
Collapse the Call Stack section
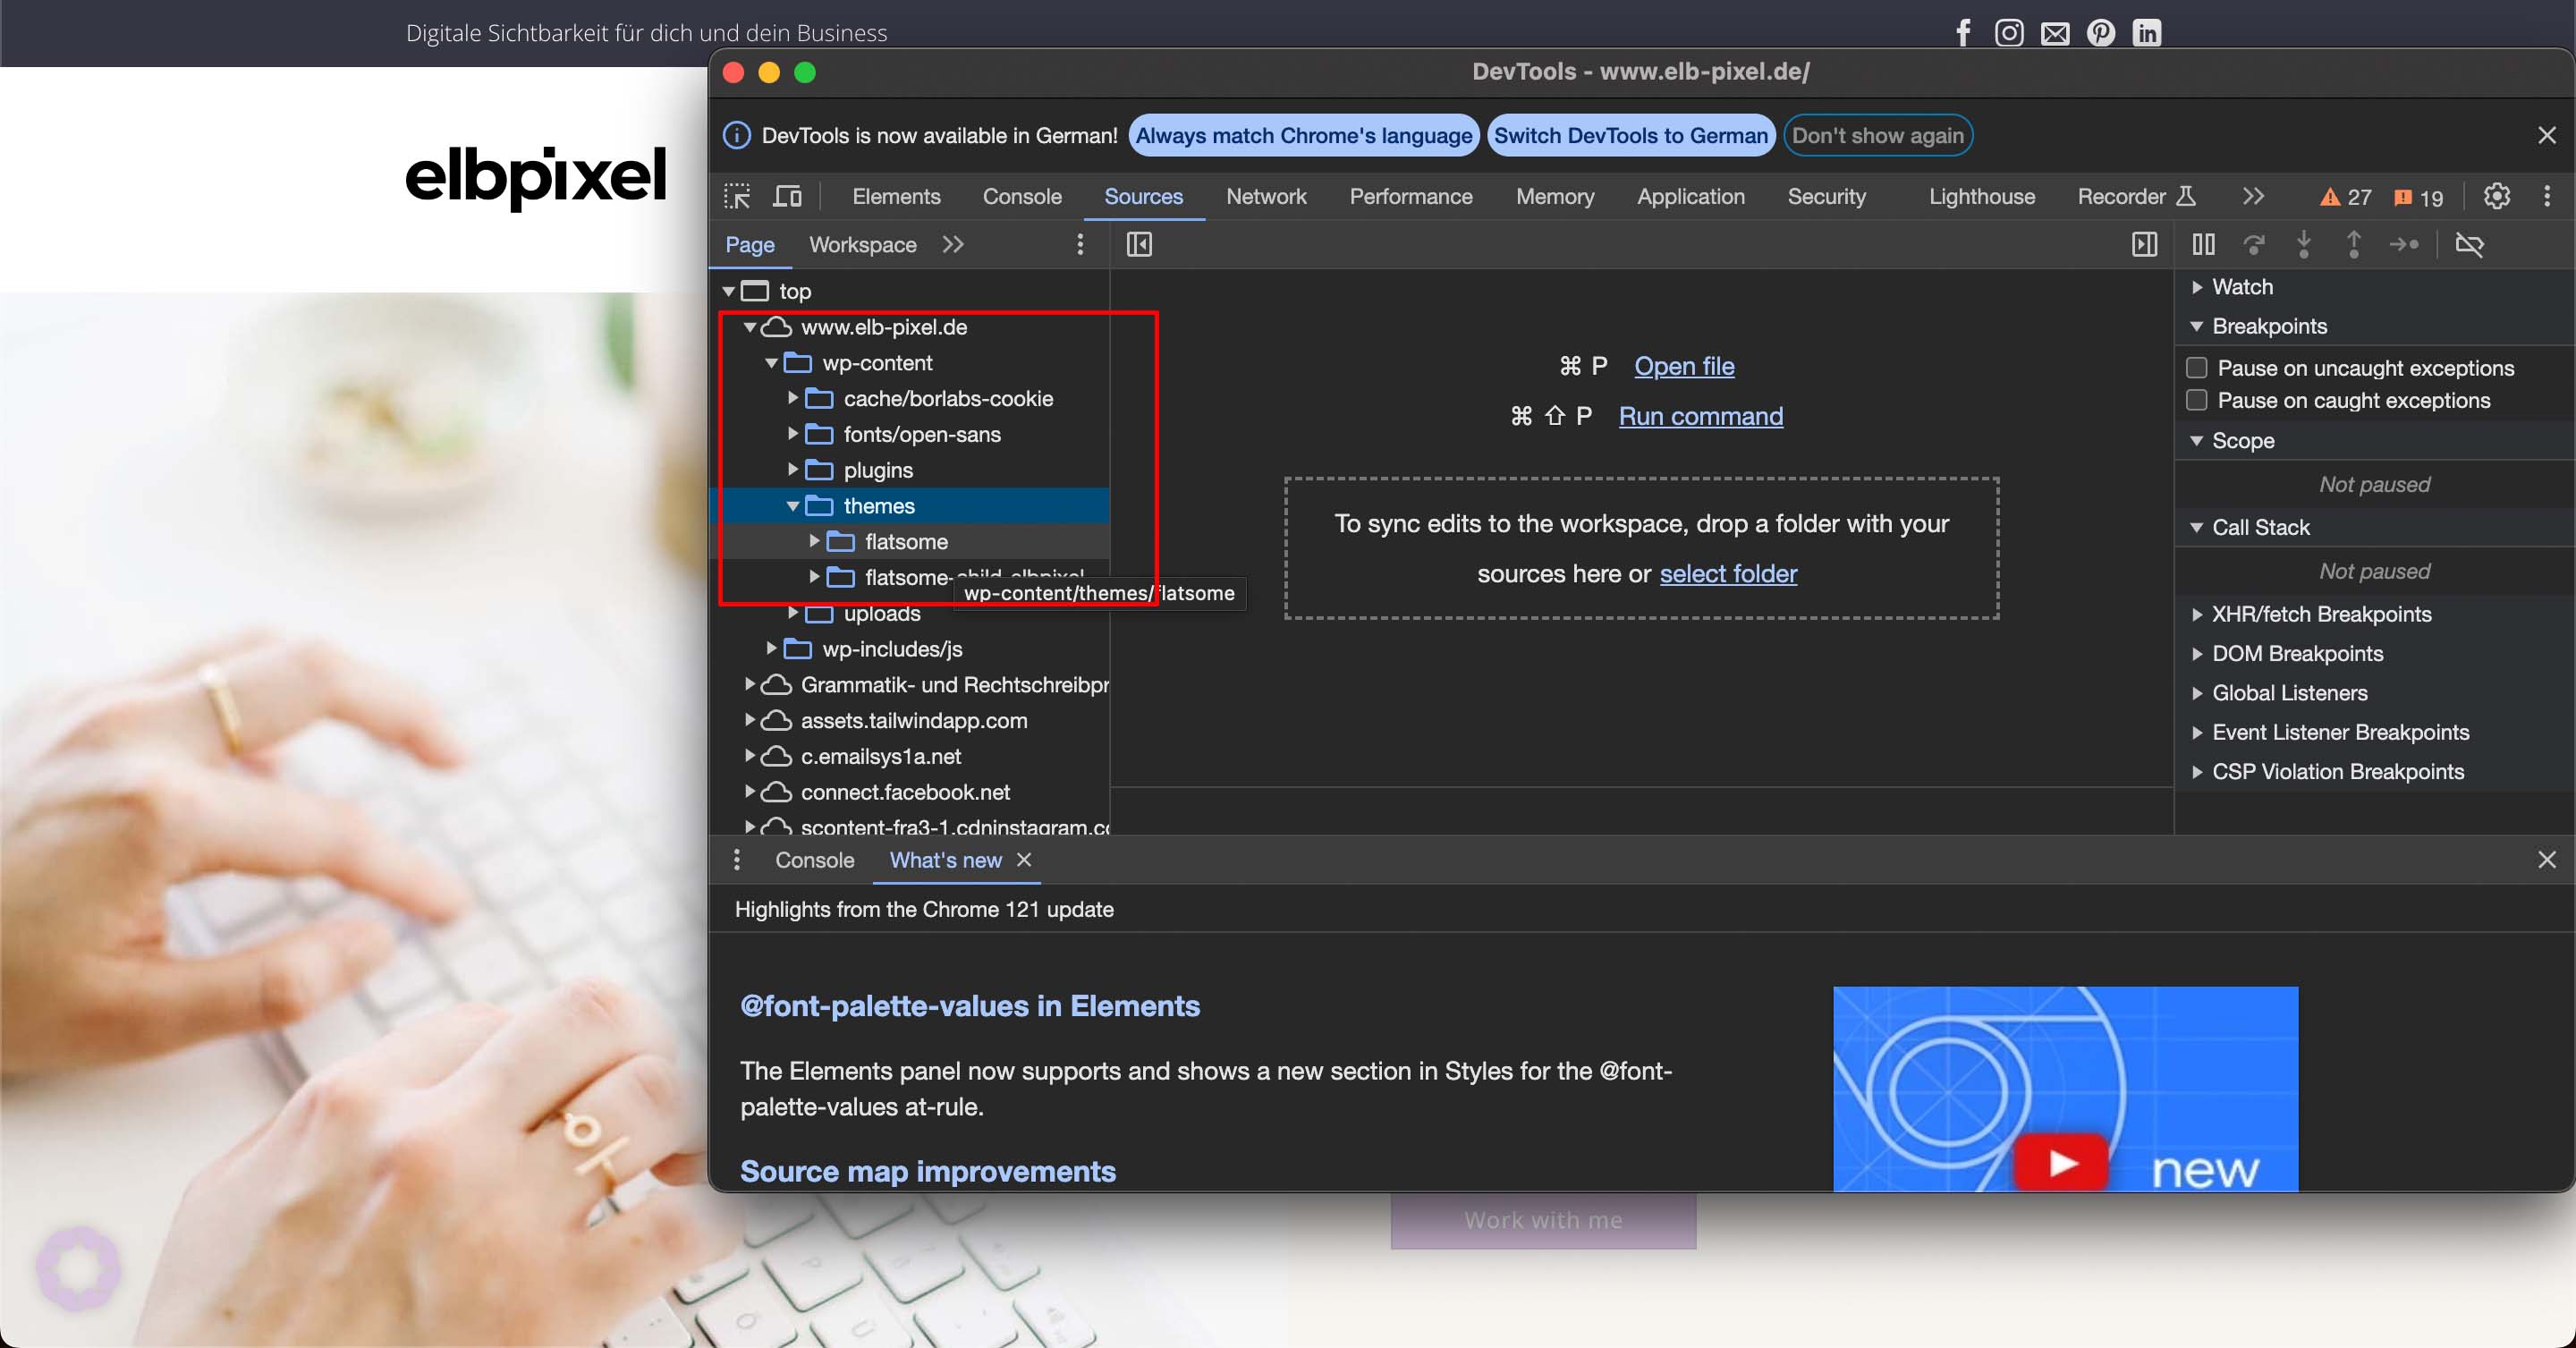click(x=2197, y=527)
